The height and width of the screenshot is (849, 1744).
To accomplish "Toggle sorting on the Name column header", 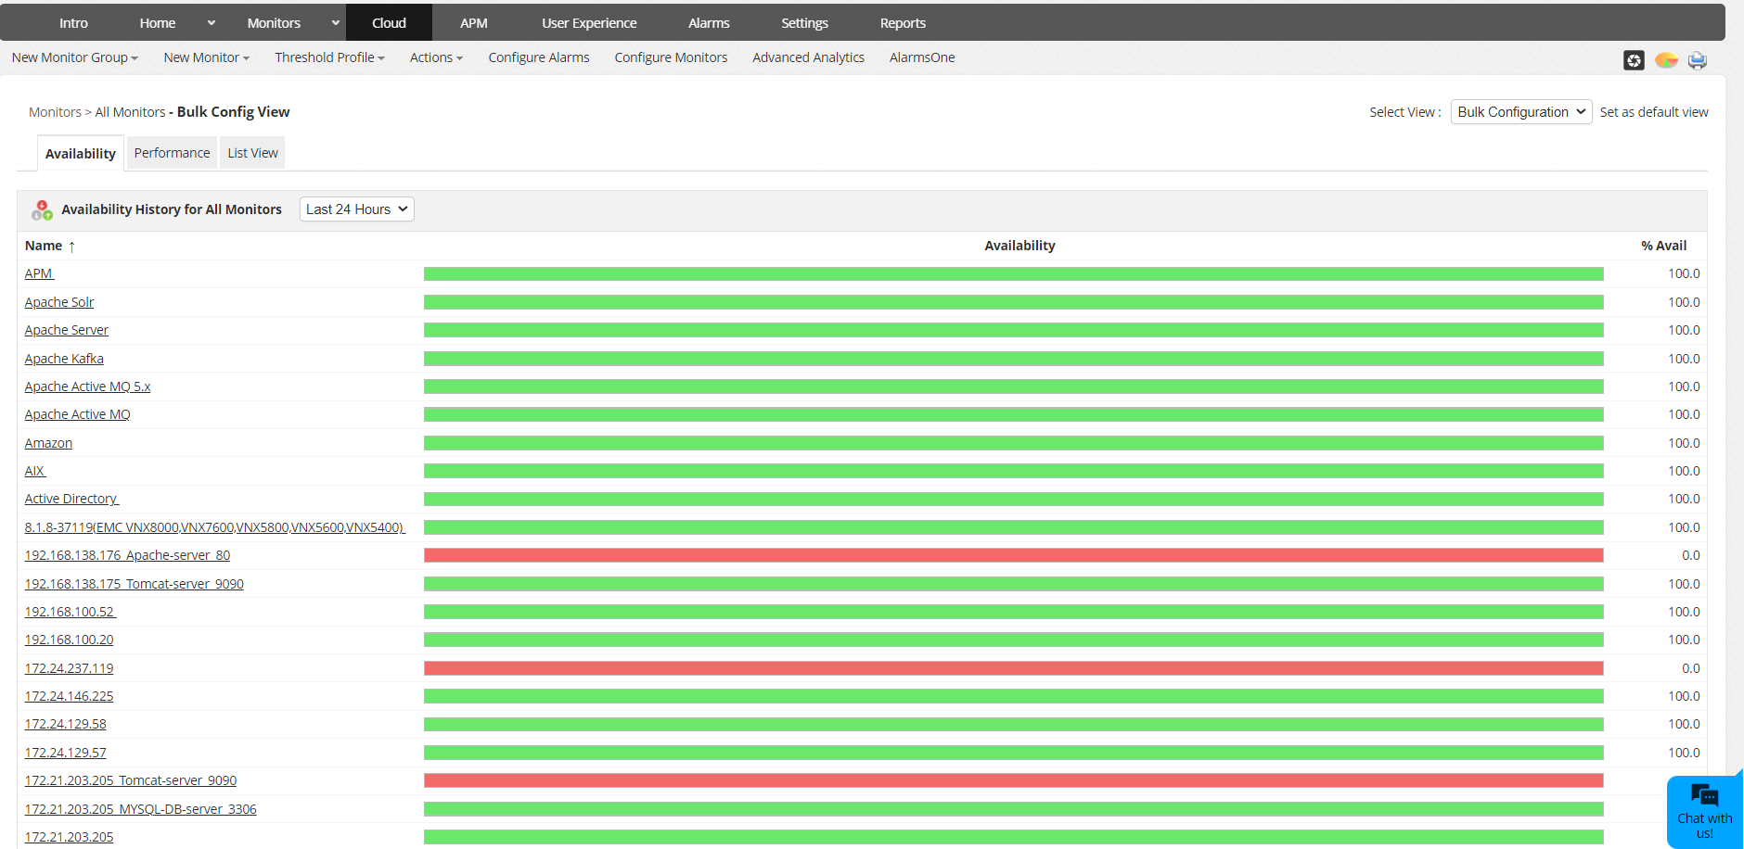I will coord(42,246).
